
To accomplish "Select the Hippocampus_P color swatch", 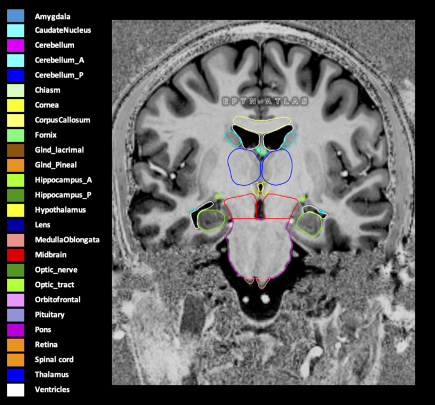I will point(15,195).
